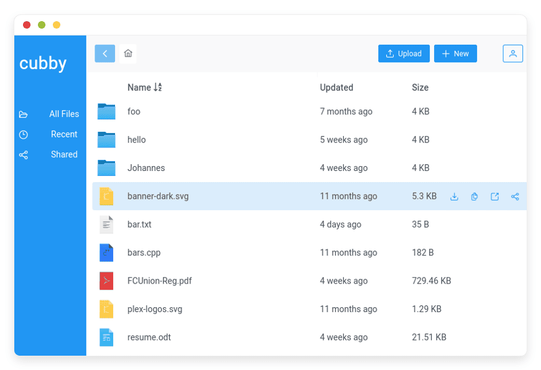Open banner-dark.svg in new tab icon
Screen dimensions: 541x370
(495, 197)
